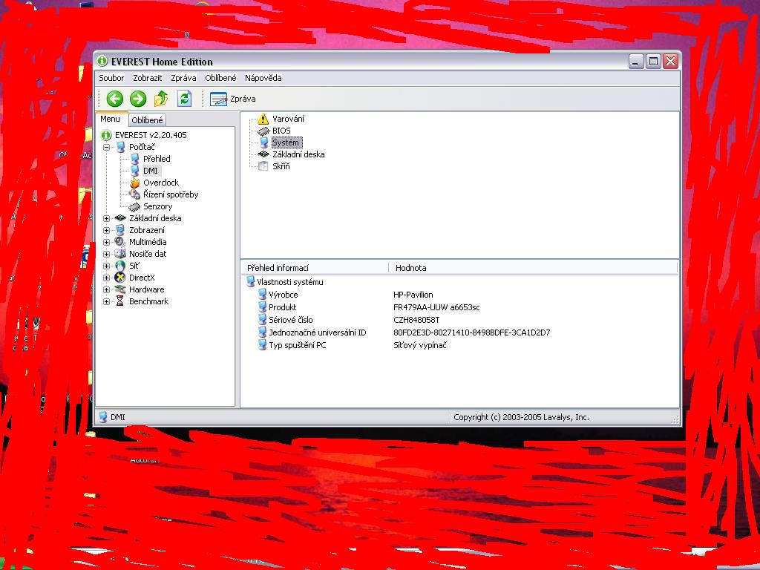Close the EVEREST Home Edition window

[670, 62]
